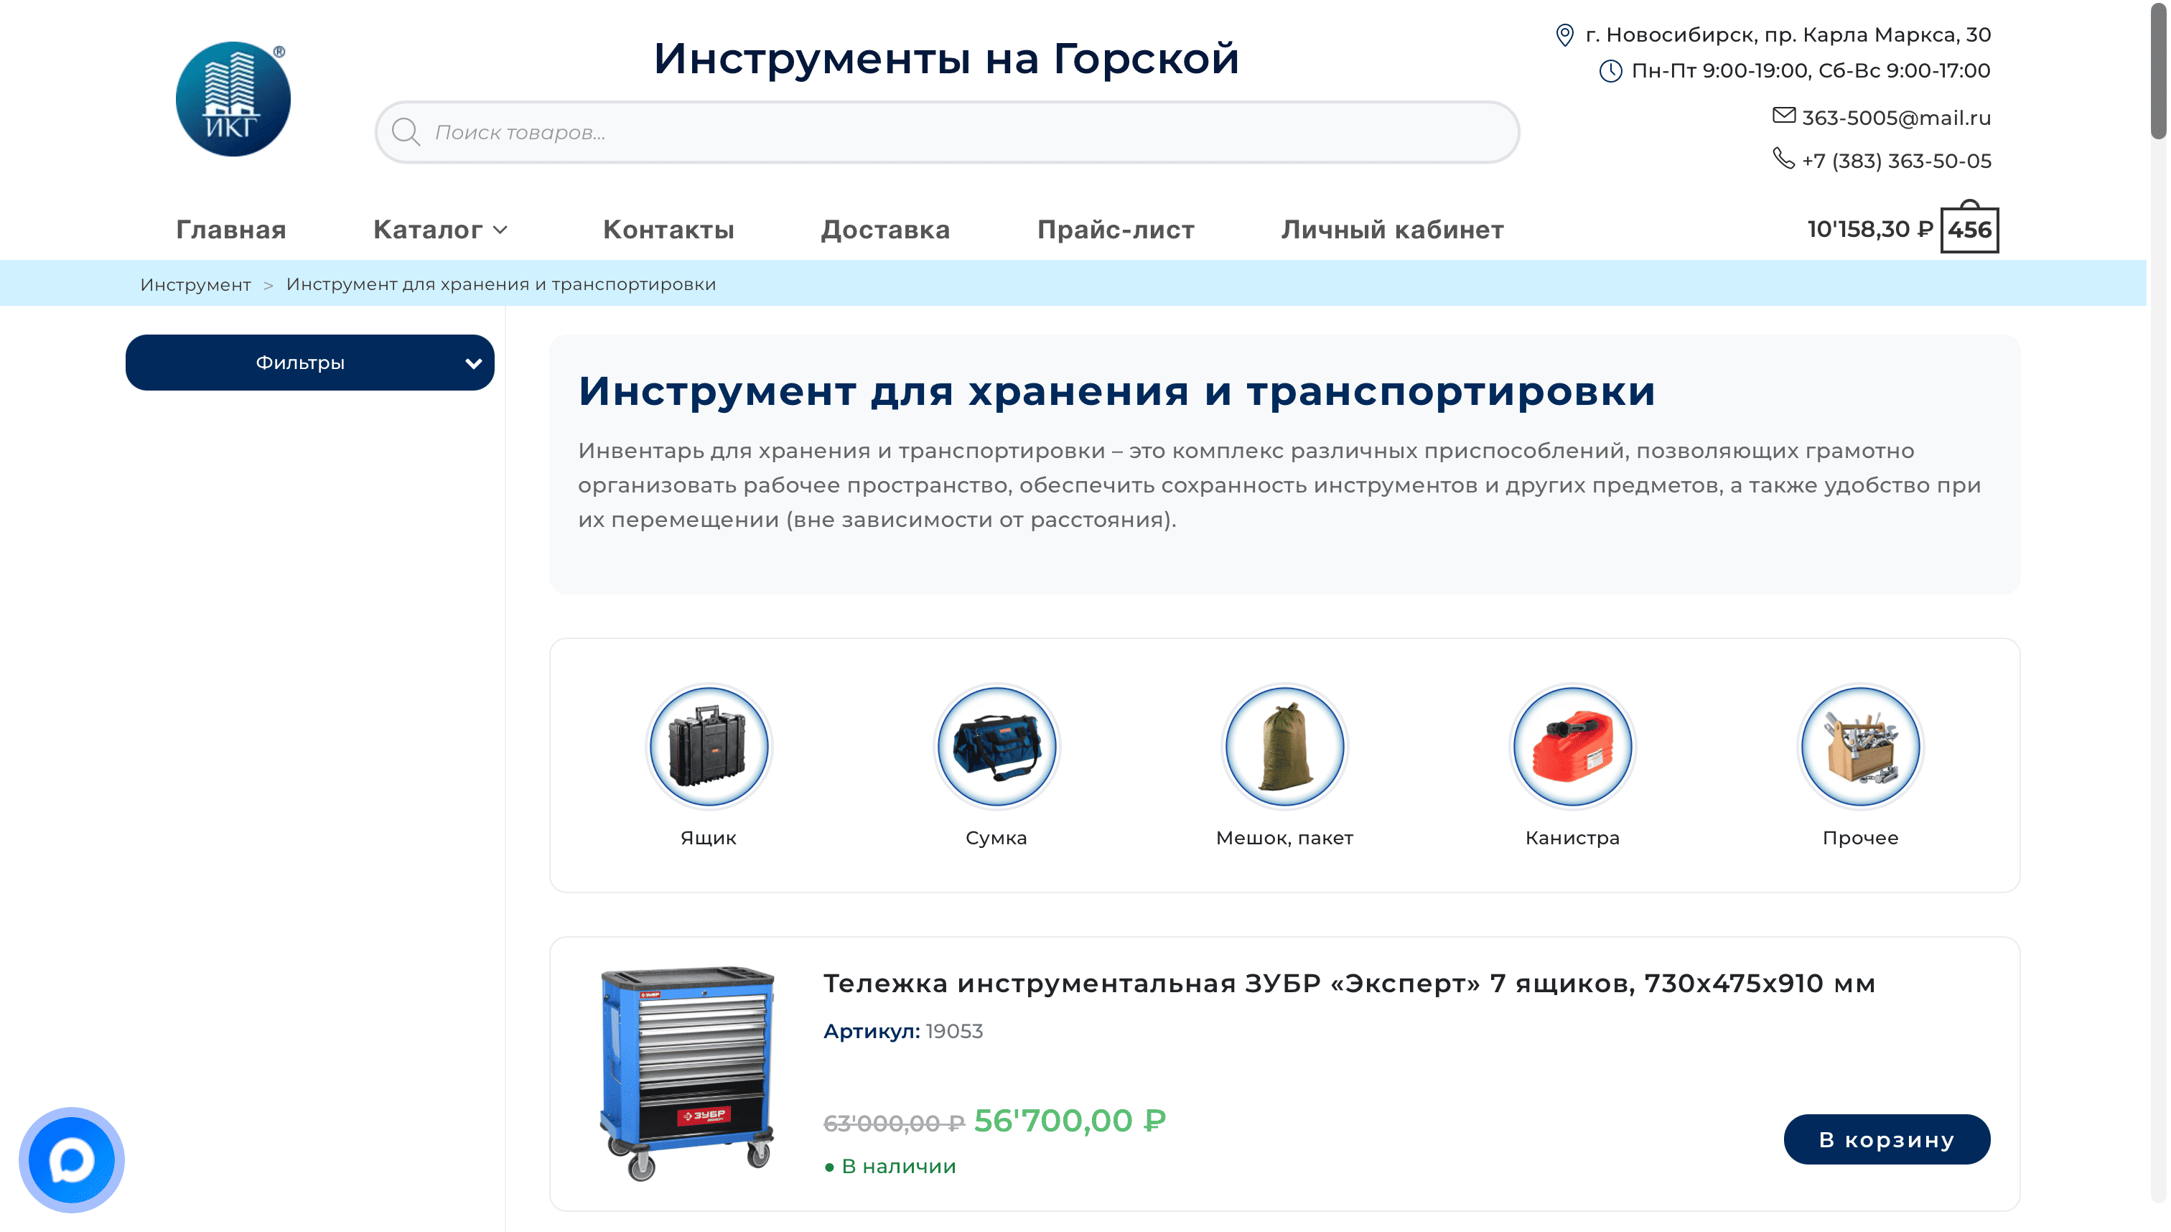2171x1232 pixels.
Task: Click email 363-5005@mail.ru
Action: (x=1895, y=118)
